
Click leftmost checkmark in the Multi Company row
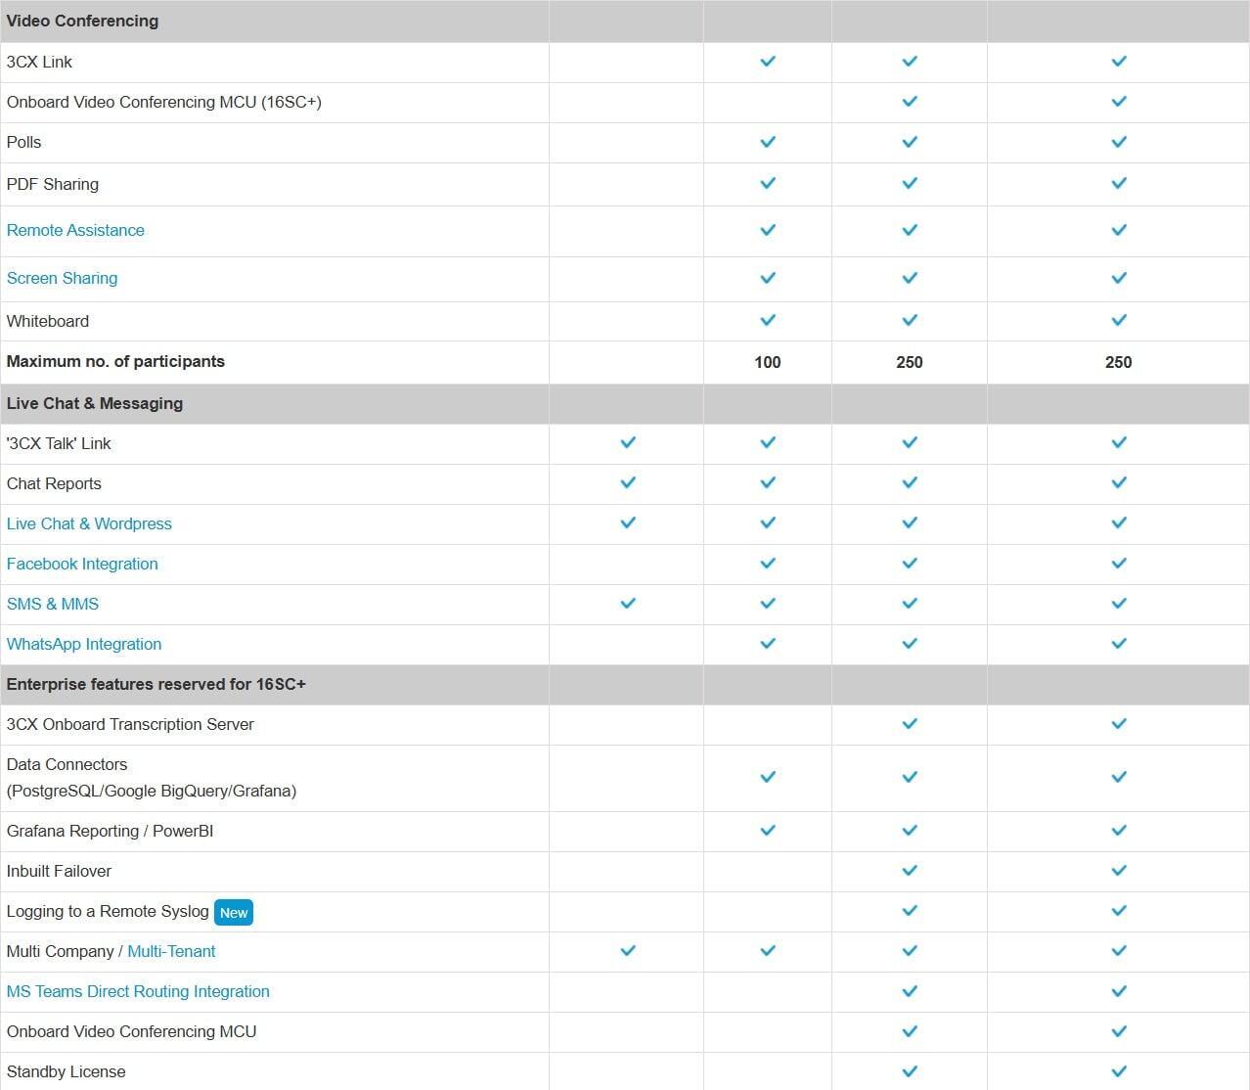tap(628, 951)
